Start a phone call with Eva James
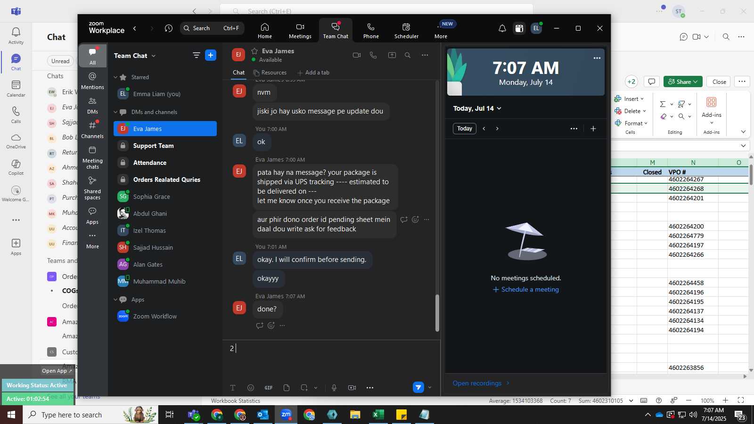Image resolution: width=754 pixels, height=424 pixels. coord(373,55)
